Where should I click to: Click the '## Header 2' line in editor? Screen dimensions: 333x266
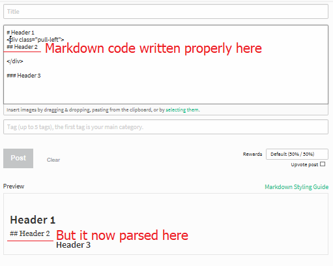22,47
